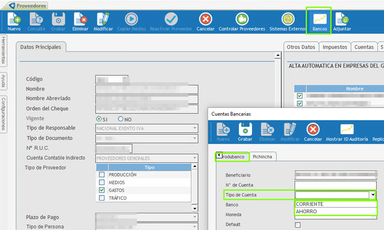
Task: Click the Proveedores window tab
Action: 28,6
